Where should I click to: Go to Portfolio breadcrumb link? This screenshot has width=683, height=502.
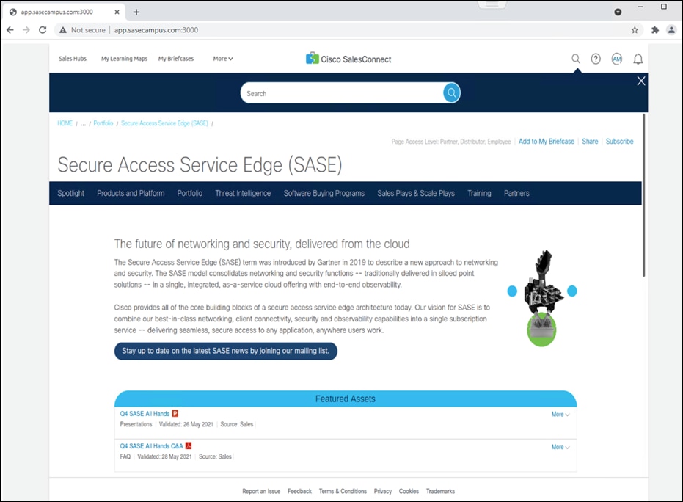pyautogui.click(x=103, y=123)
